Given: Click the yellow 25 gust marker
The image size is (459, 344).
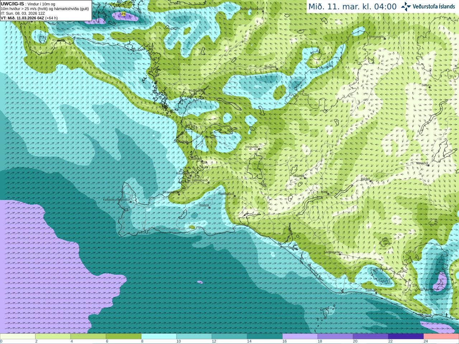Looking at the screenshot, I should click(123, 14).
